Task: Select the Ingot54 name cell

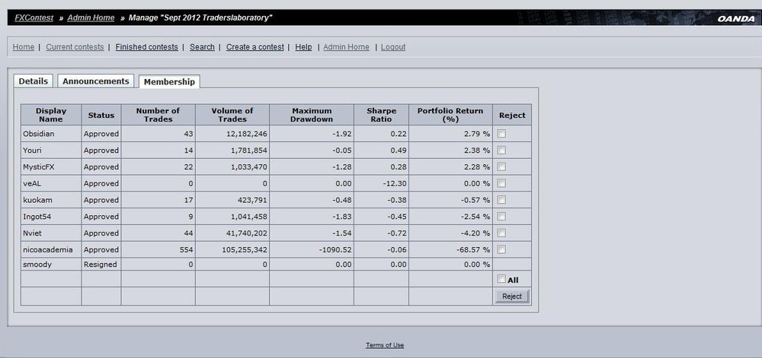Action: click(51, 216)
